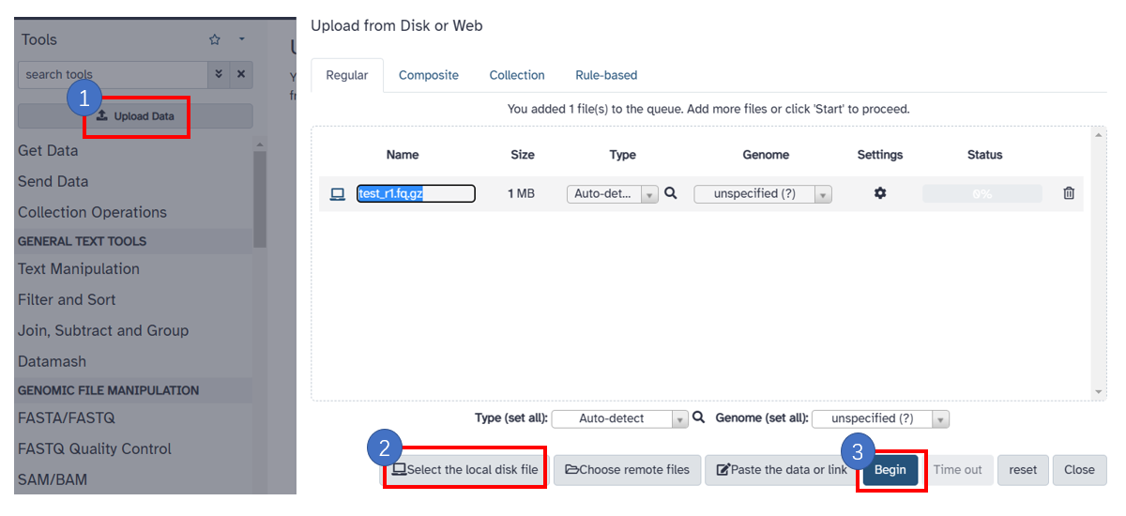The image size is (1126, 516).
Task: Switch to the Rule-based tab
Action: coord(606,75)
